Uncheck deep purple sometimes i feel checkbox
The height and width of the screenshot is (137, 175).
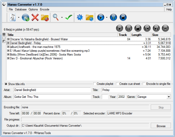coord(8,51)
